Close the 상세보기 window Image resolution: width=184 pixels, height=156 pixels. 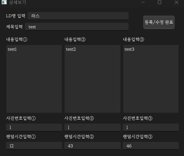[176, 2]
